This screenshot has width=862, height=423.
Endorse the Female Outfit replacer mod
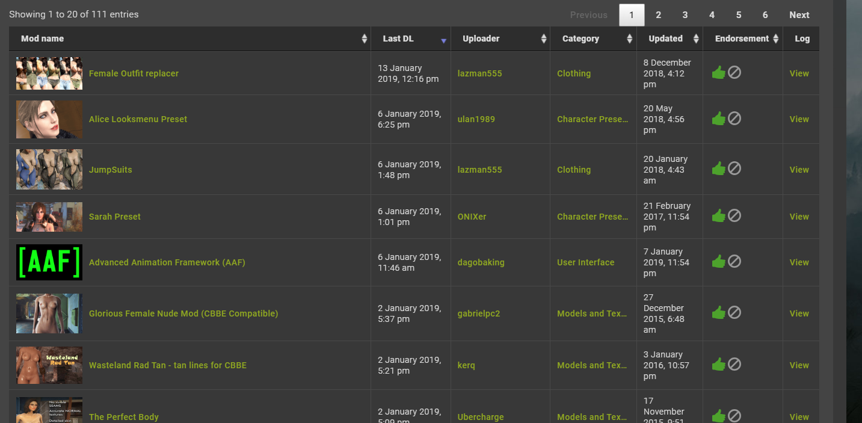pyautogui.click(x=719, y=72)
